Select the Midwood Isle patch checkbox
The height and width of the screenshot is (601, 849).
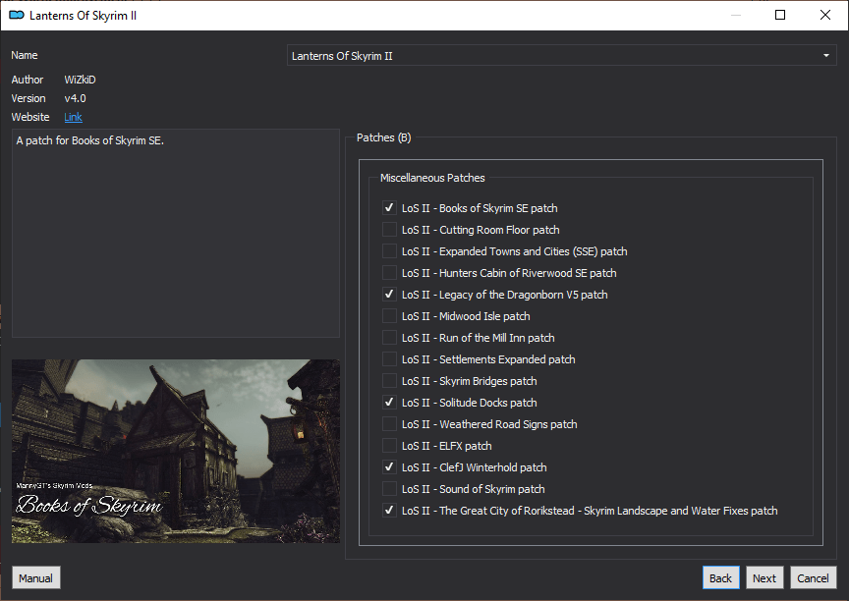(x=389, y=316)
